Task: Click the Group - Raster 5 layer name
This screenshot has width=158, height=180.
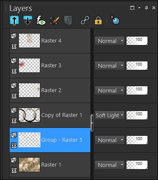Action: tap(62, 140)
